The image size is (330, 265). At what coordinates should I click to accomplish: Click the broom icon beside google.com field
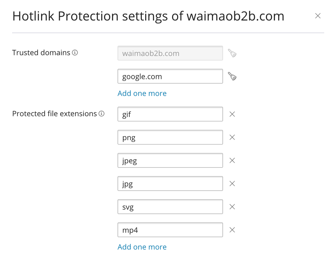[x=232, y=76]
